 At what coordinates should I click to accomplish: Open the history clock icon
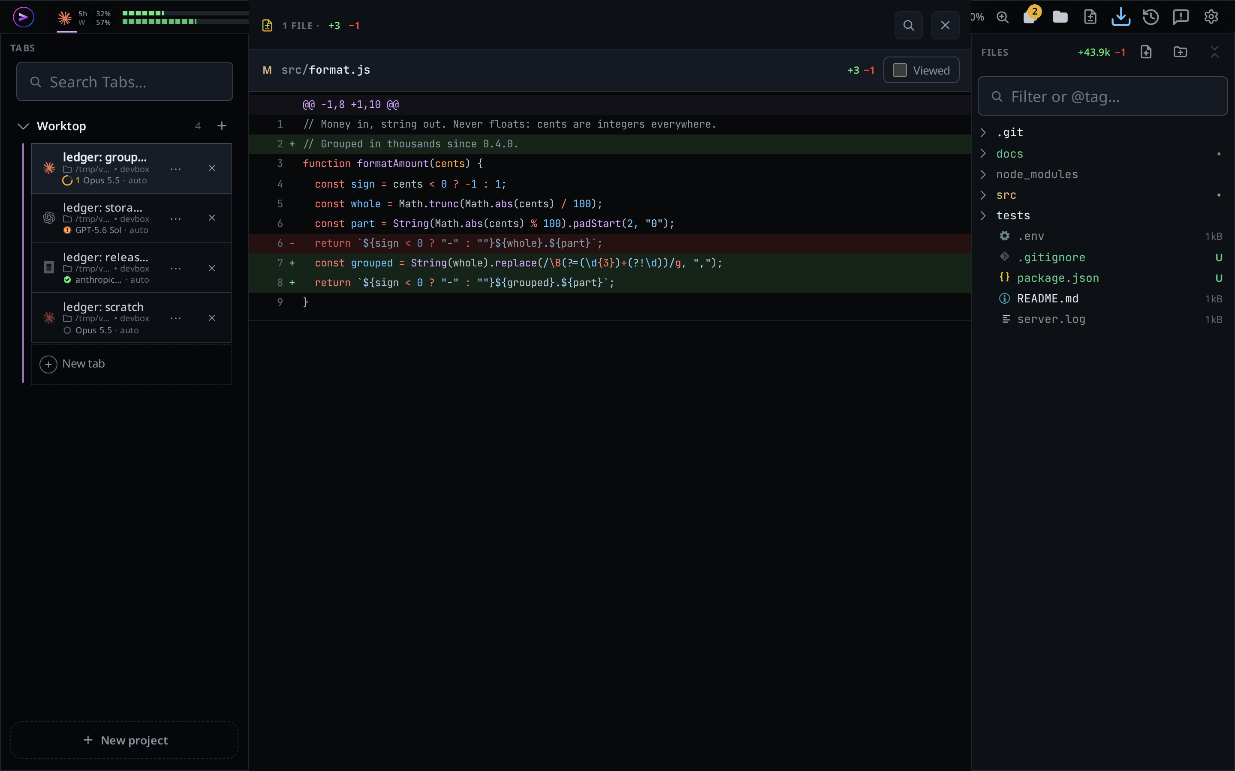coord(1151,17)
